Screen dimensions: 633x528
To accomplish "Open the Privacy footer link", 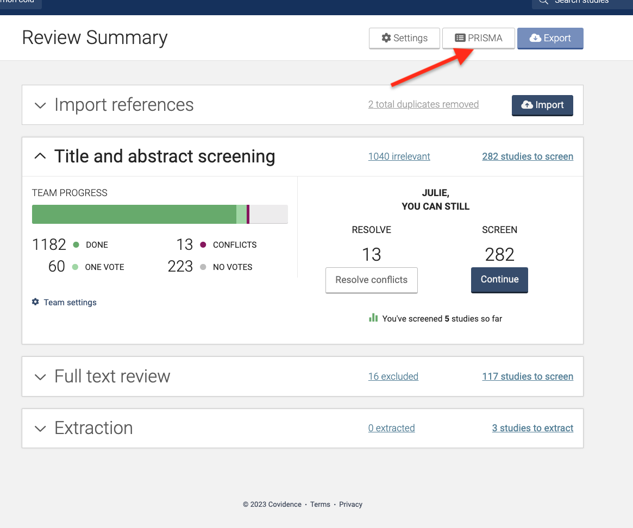I will point(350,504).
